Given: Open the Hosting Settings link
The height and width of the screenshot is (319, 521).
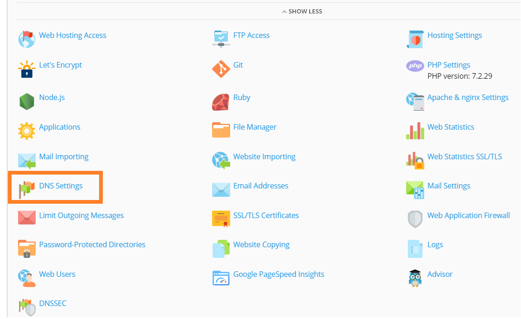Looking at the screenshot, I should coord(455,35).
